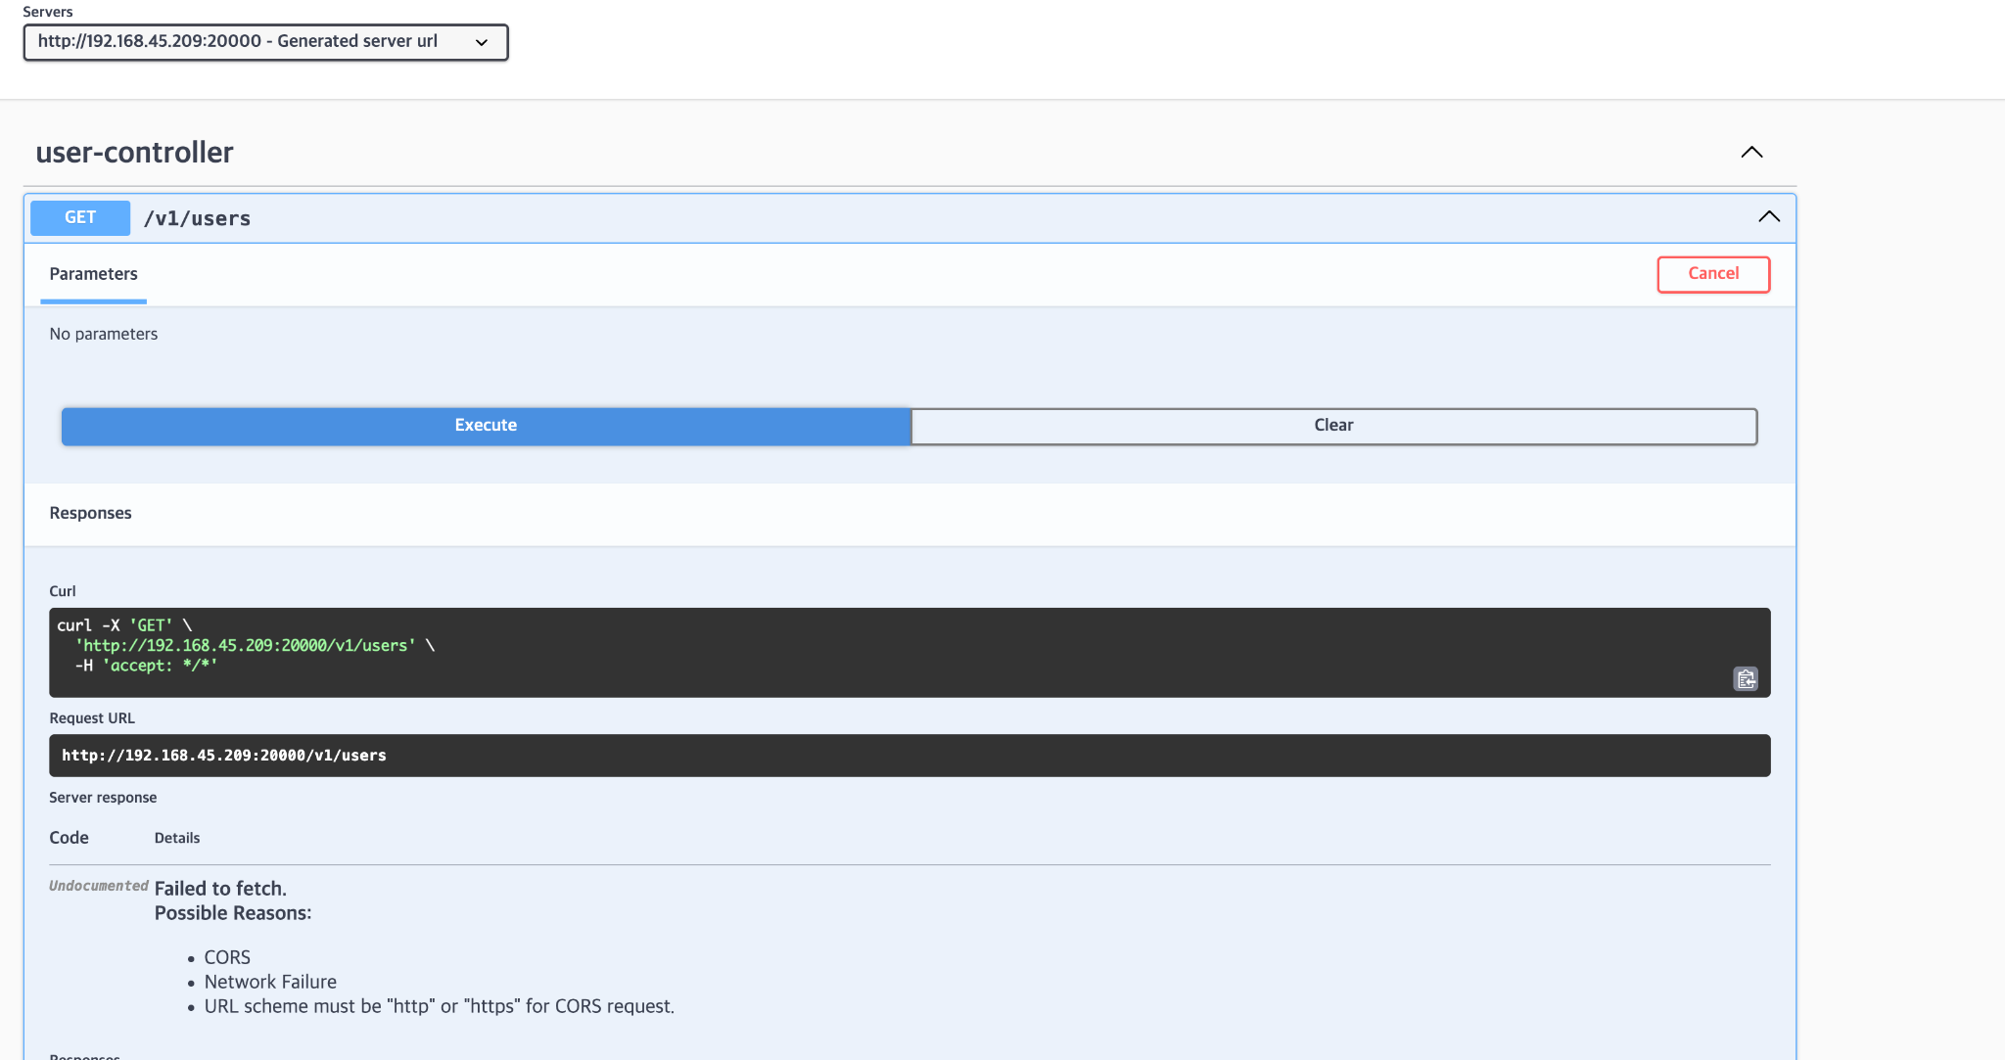Image resolution: width=2005 pixels, height=1060 pixels.
Task: Click the Details column header
Action: click(x=177, y=838)
